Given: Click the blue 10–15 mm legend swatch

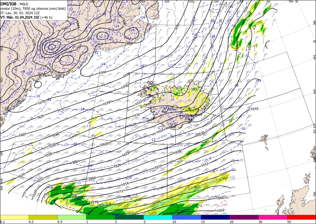Looking at the screenshot, I should pyautogui.click(x=187, y=217).
